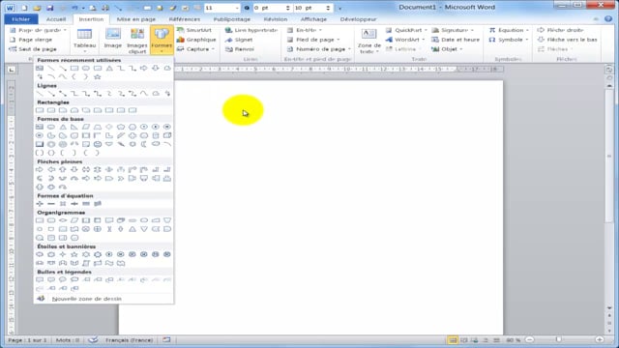Image resolution: width=619 pixels, height=348 pixels.
Task: Pick the chevron in Flèches pleines
Action: pyautogui.click(x=121, y=178)
